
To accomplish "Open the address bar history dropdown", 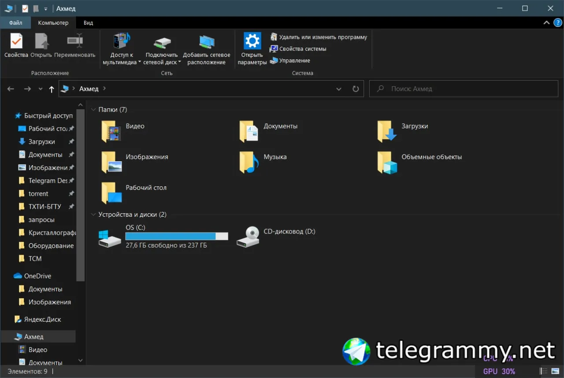I will (339, 89).
